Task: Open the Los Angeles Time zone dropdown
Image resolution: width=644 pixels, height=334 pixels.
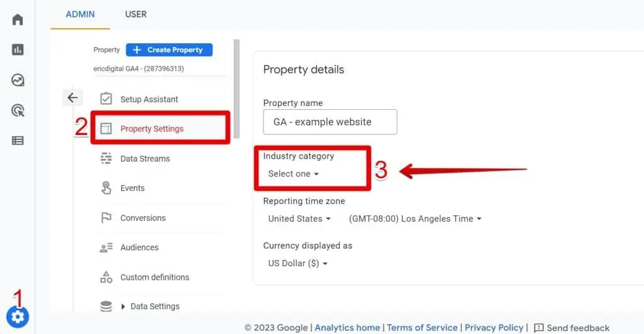Action: [x=415, y=218]
